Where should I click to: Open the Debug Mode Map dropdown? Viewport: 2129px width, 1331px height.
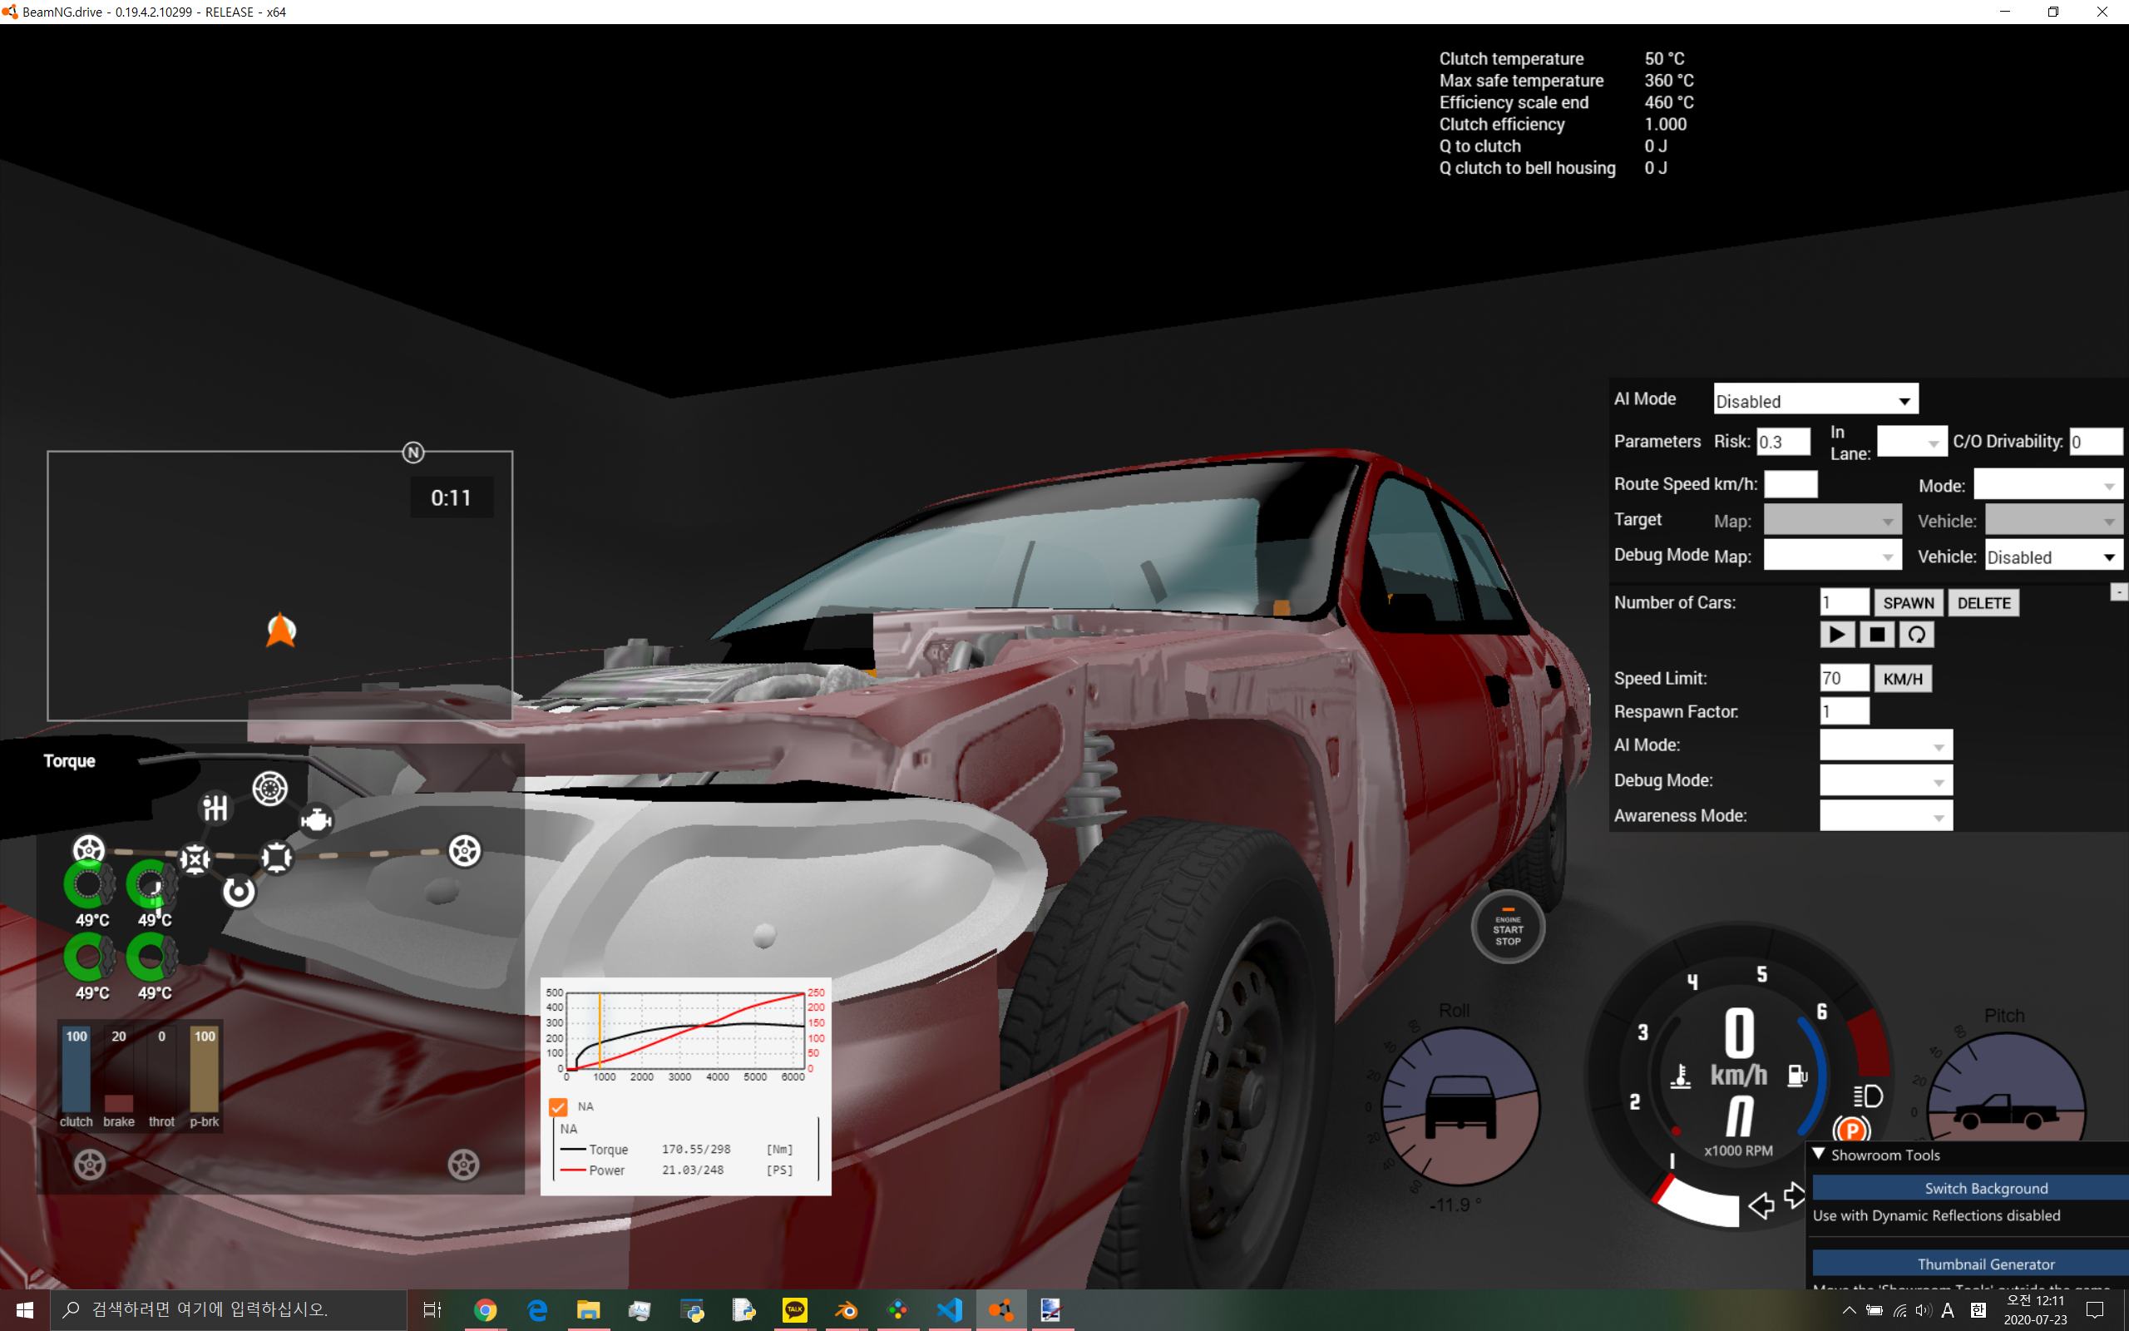point(1833,557)
